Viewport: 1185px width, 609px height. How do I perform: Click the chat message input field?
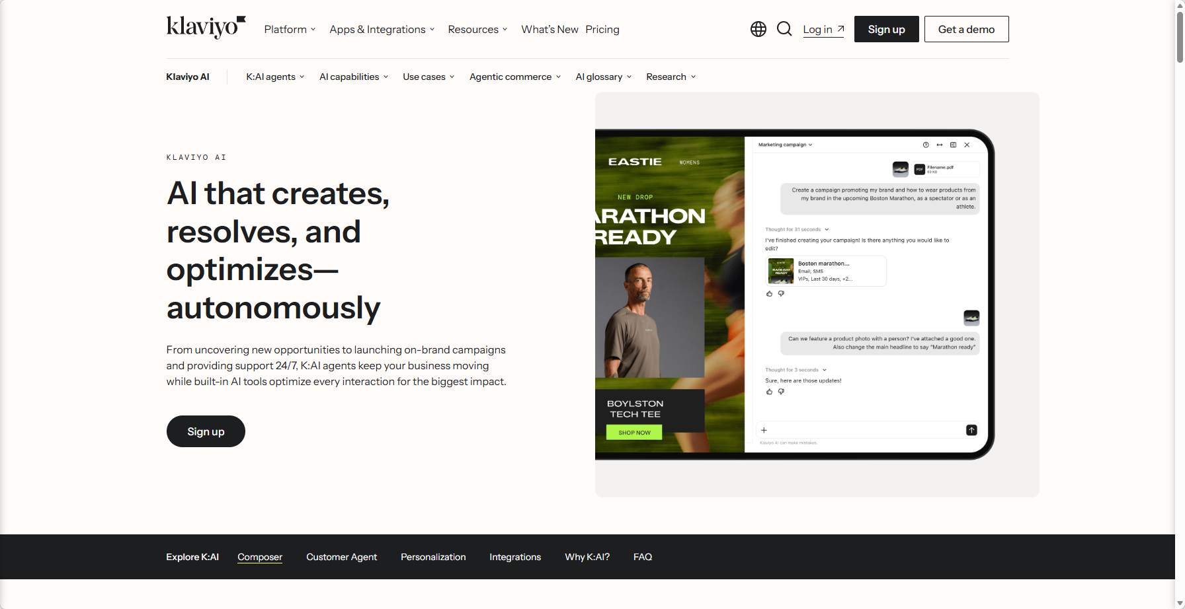(867, 430)
